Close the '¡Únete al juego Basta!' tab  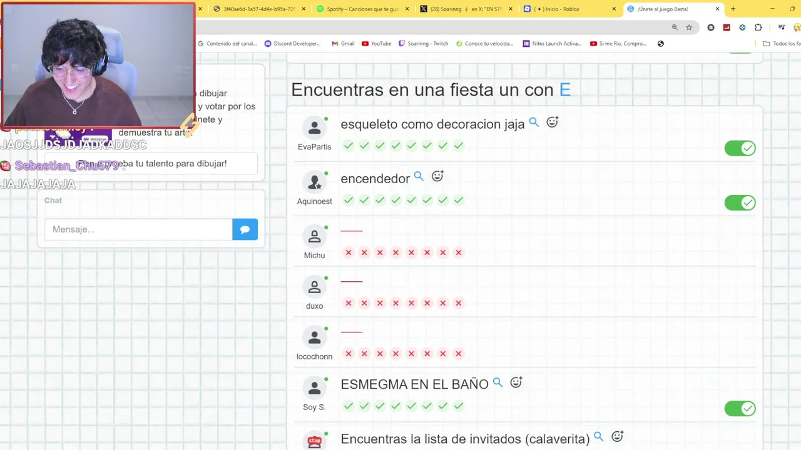717,9
